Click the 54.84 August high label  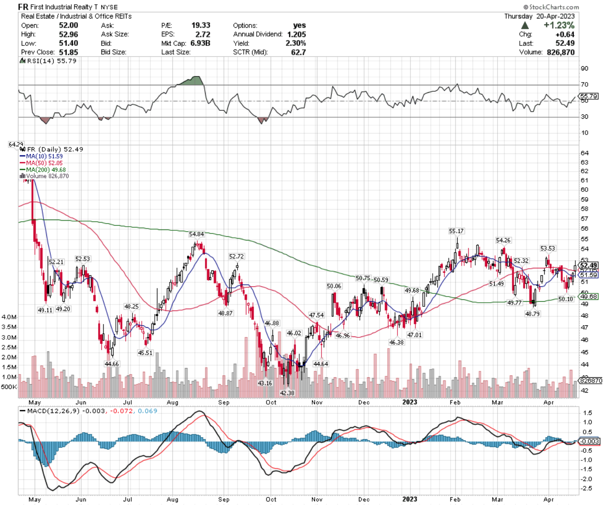[196, 234]
